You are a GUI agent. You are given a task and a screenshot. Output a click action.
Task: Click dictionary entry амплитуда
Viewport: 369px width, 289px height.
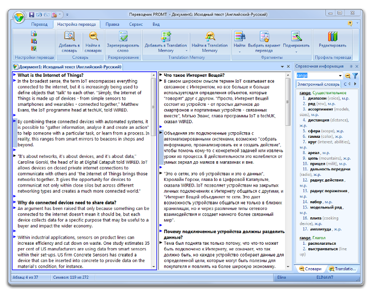tap(320, 229)
